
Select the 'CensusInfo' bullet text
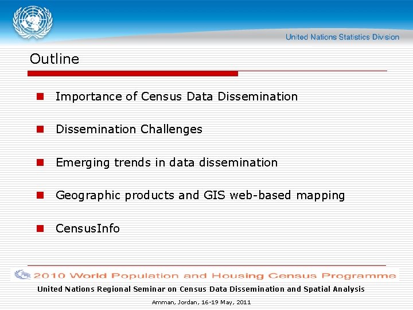coord(88,228)
